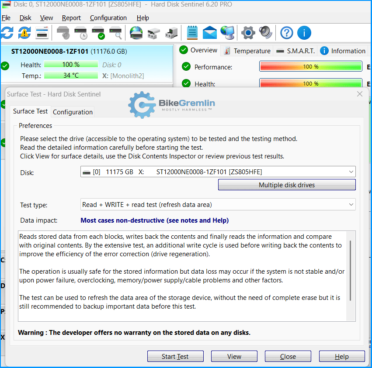Click the 'Most cases non-destructive' data impact text
Screen dimensions: 372x368
click(x=154, y=220)
